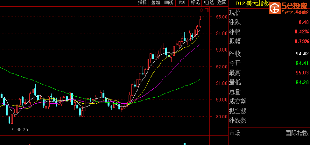Click the 5e投资 logo icon
This screenshot has height=145, width=310.
click(x=274, y=9)
